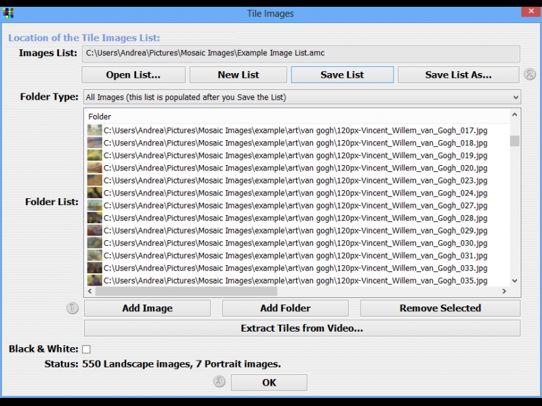
Task: Create a New List
Action: click(238, 74)
